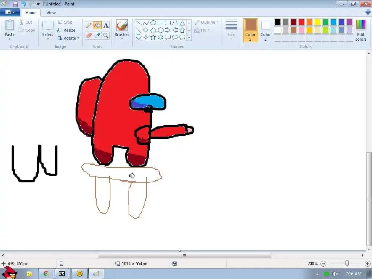Select the Text tool
This screenshot has height=279, width=372.
pyautogui.click(x=106, y=25)
